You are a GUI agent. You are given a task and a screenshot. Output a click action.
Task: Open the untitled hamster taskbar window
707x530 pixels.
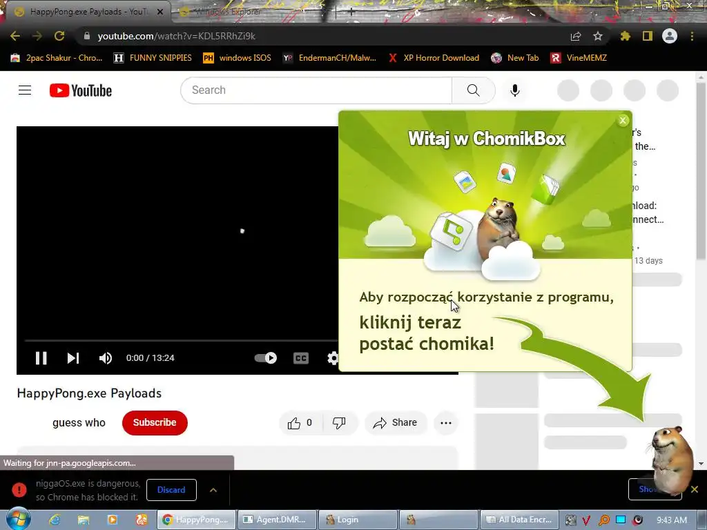click(438, 520)
